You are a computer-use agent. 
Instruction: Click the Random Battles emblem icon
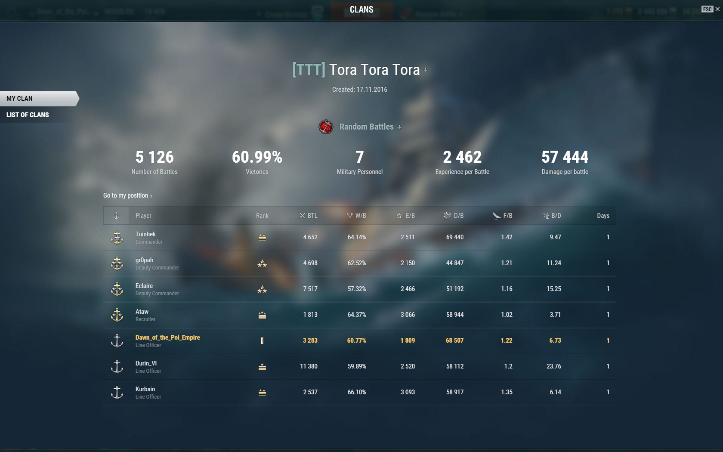pyautogui.click(x=326, y=127)
